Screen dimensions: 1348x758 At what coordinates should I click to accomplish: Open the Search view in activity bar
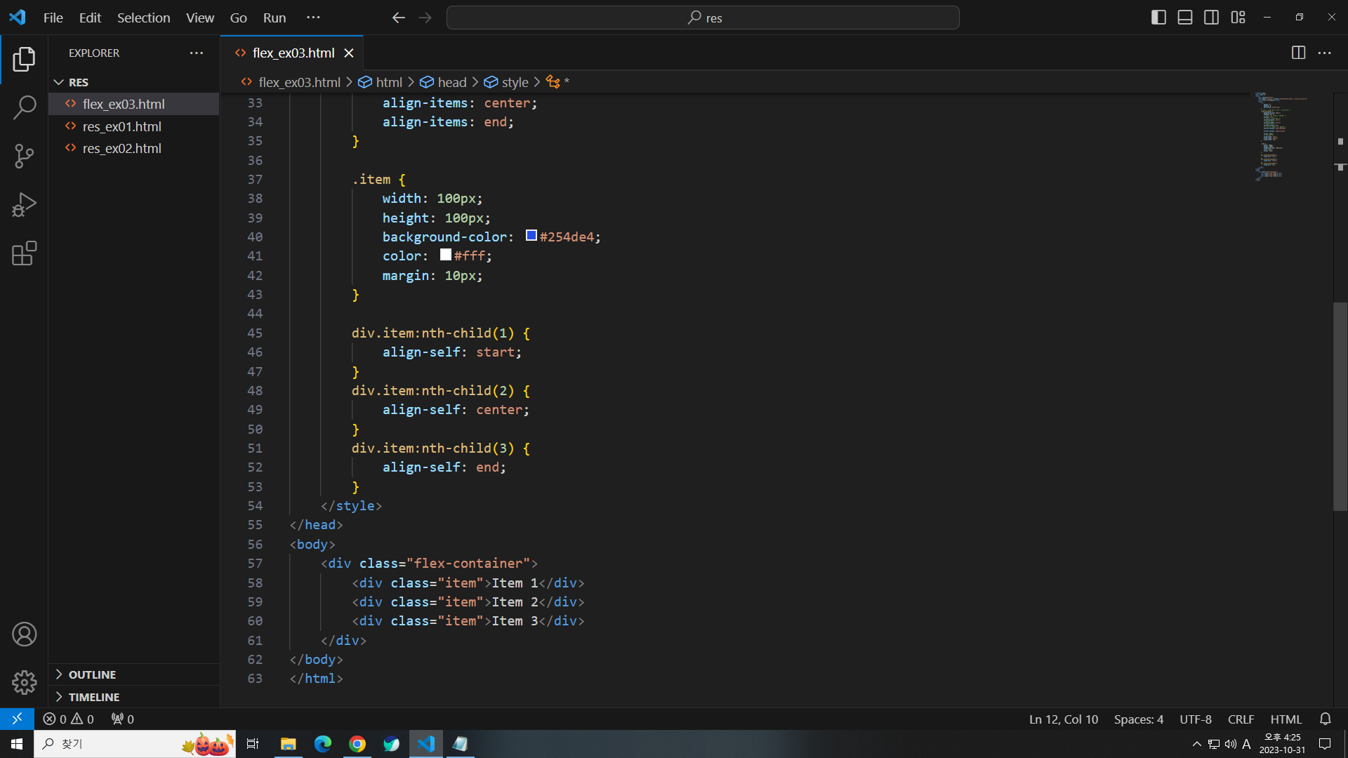click(24, 107)
